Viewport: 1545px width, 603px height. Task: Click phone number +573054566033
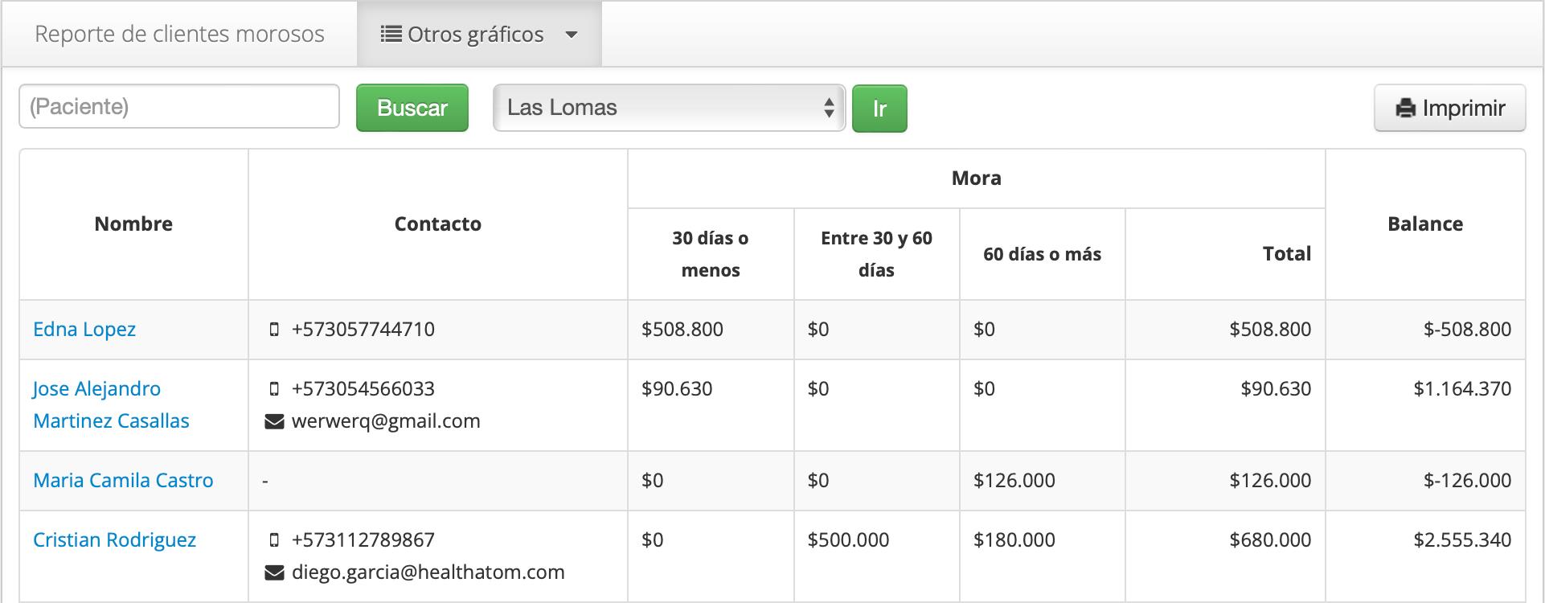[x=363, y=389]
